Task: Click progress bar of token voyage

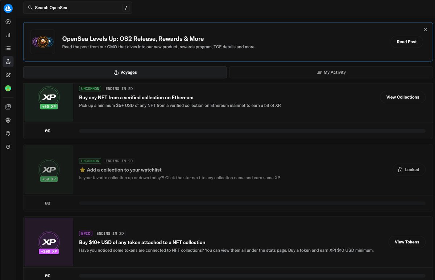Action: click(x=252, y=276)
